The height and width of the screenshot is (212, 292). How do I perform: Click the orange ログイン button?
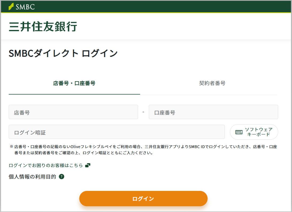click(x=143, y=199)
